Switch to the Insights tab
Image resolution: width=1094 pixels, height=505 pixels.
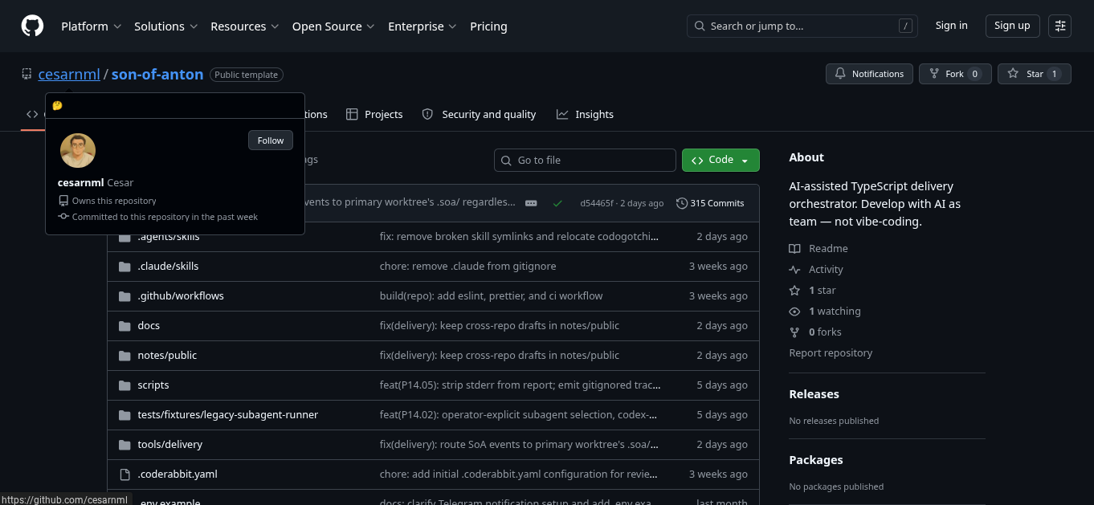[x=585, y=114]
